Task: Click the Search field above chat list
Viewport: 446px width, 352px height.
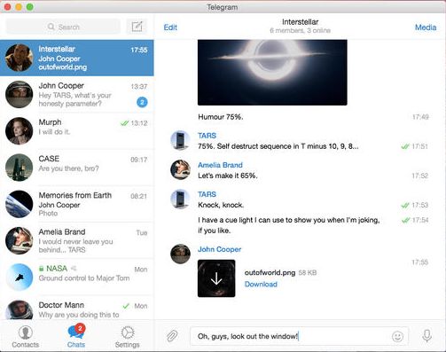Action: click(63, 27)
